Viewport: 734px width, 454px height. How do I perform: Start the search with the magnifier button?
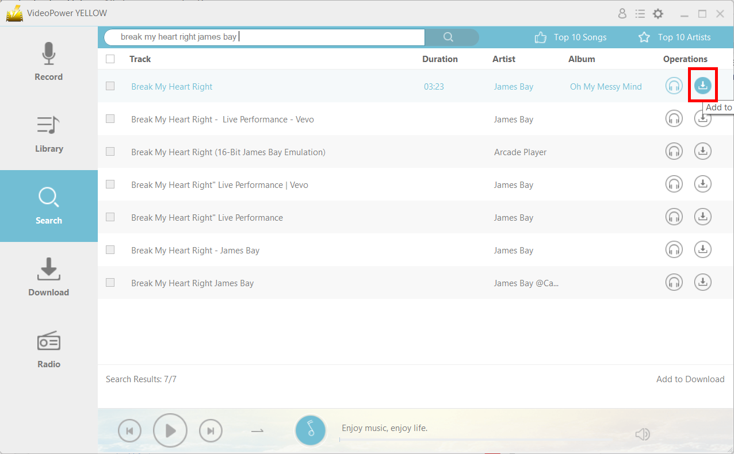point(452,37)
